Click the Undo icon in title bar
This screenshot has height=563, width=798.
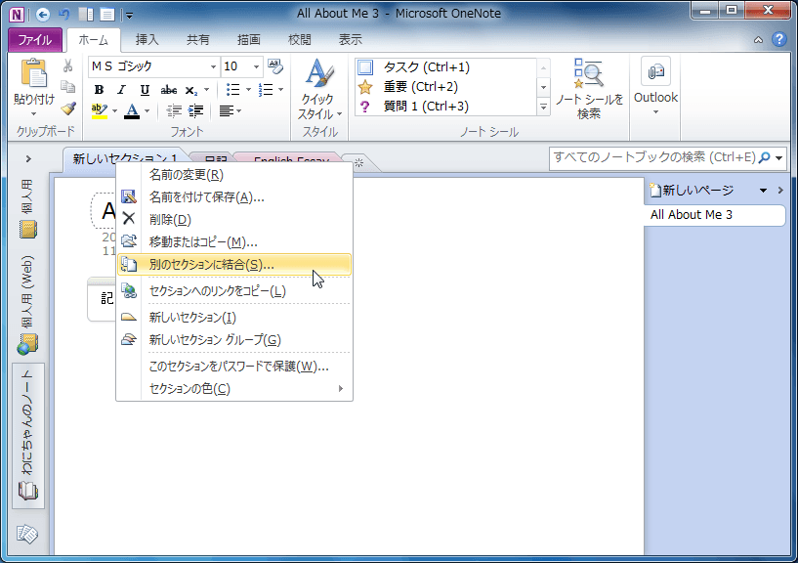point(64,15)
